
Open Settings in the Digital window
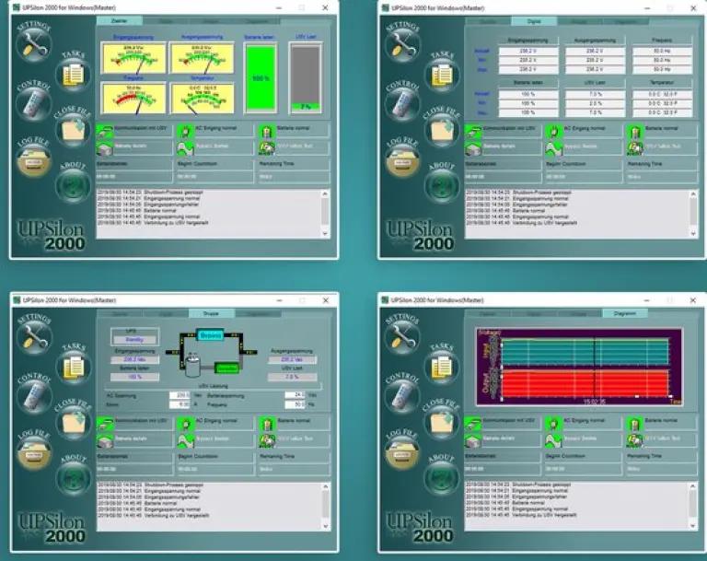(402, 46)
